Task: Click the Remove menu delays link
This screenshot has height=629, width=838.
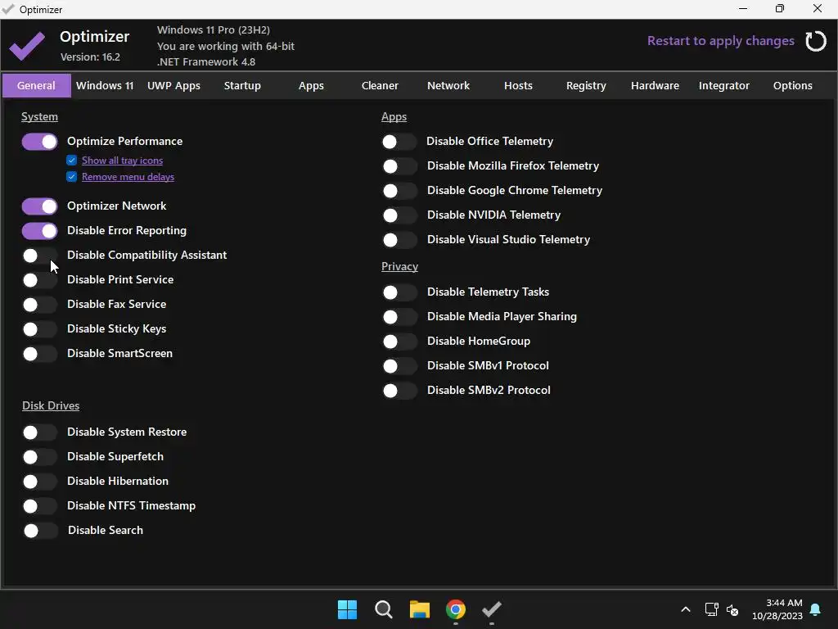Action: pyautogui.click(x=128, y=177)
